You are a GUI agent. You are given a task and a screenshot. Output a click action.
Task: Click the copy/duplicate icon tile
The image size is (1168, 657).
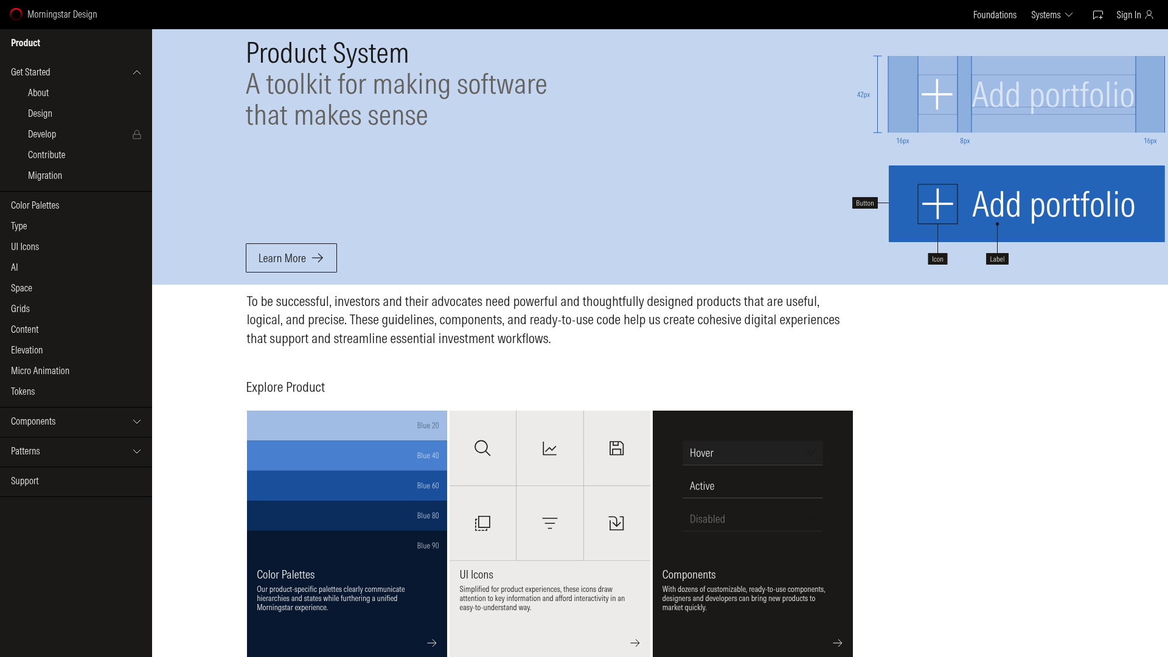tap(482, 523)
